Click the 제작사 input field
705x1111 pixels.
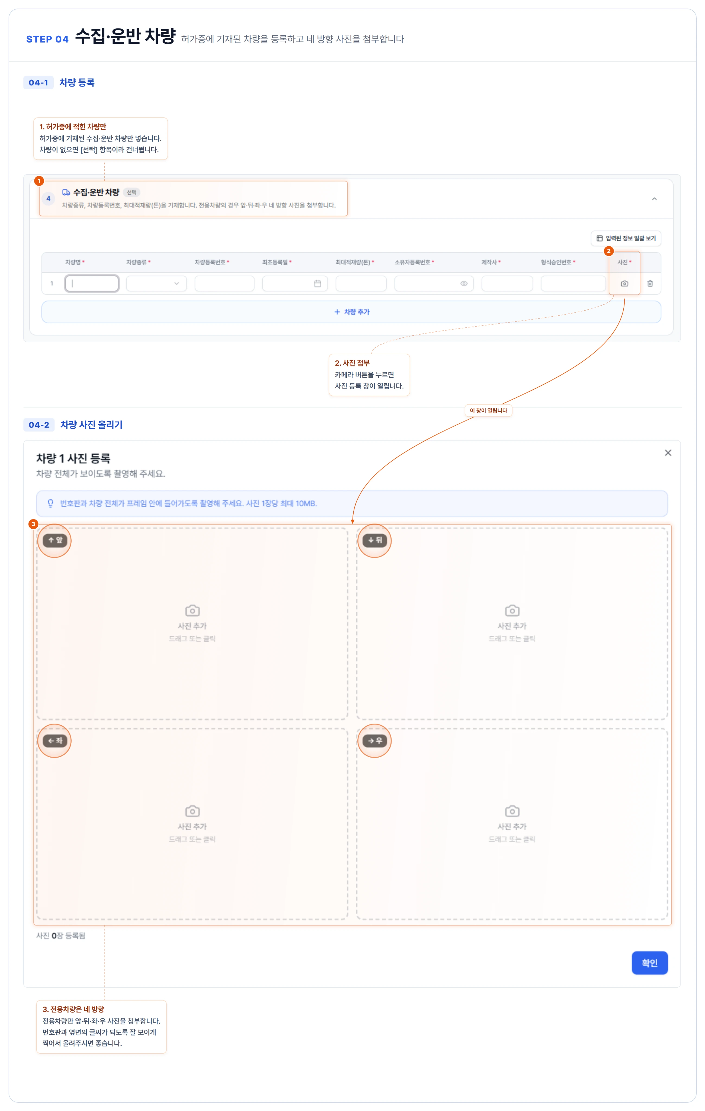tap(507, 283)
